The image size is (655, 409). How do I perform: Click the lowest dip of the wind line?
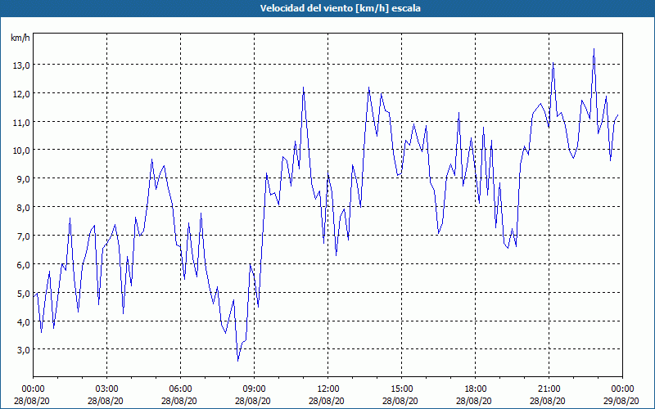click(238, 361)
